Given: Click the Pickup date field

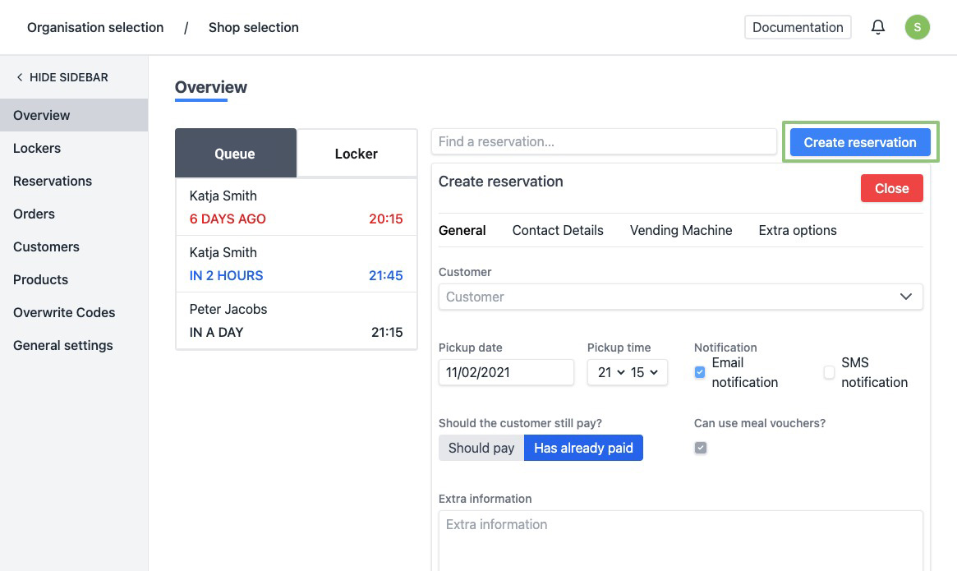Looking at the screenshot, I should click(x=506, y=372).
